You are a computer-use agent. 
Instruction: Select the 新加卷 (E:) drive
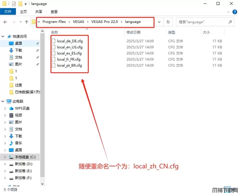(23, 171)
